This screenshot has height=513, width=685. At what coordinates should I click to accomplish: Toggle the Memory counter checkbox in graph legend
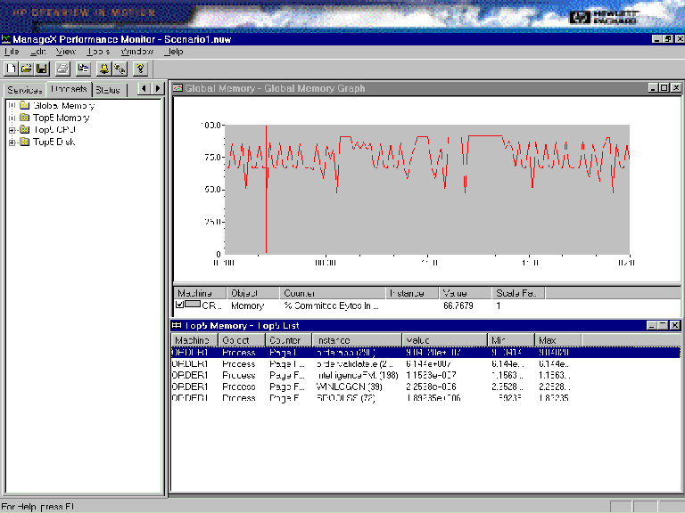click(x=180, y=305)
